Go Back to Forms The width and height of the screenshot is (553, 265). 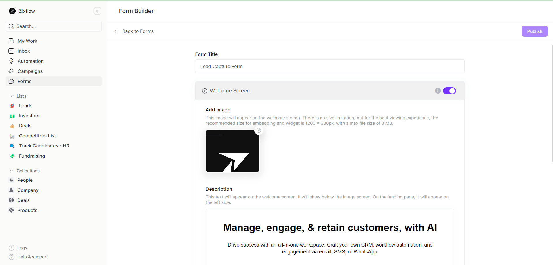tap(134, 31)
